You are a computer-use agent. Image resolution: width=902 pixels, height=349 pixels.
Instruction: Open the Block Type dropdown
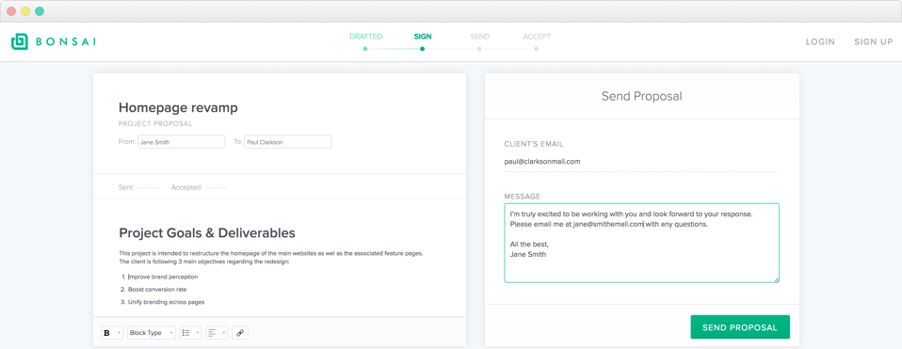(152, 332)
